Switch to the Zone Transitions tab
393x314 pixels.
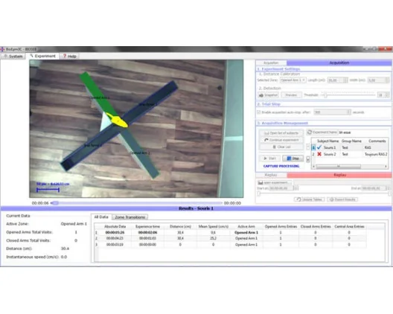point(130,217)
